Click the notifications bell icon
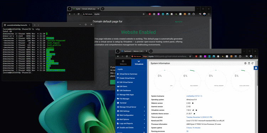Image resolution: width=267 pixels, height=133 pixels. (256, 68)
